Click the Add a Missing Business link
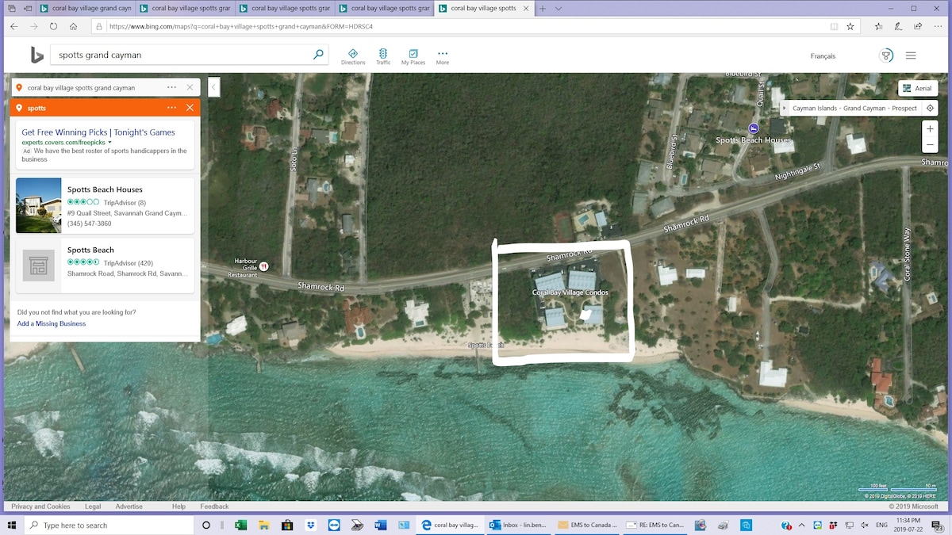The image size is (952, 535). tap(52, 323)
